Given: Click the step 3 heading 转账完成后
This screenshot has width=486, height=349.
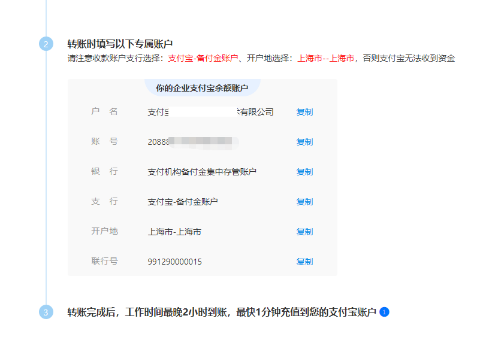Looking at the screenshot, I should tap(222, 312).
